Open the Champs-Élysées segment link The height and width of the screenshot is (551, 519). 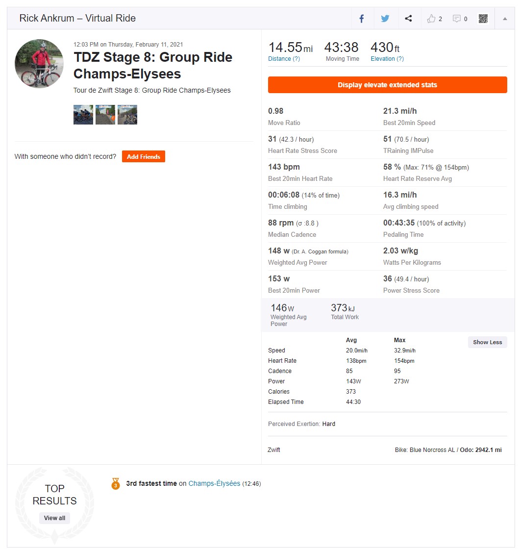click(x=214, y=483)
